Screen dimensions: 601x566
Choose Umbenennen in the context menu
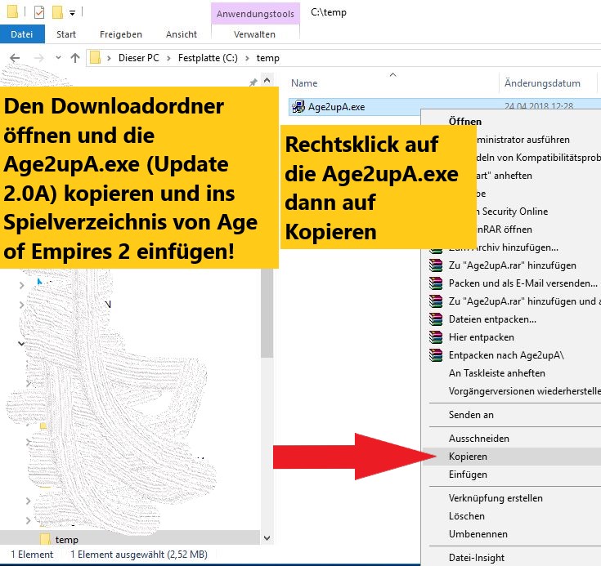pos(478,534)
